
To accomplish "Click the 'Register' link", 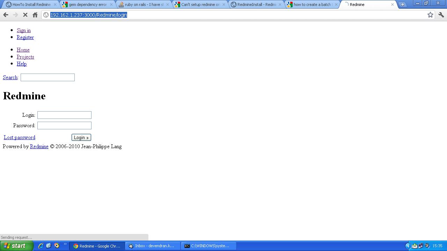I will (x=25, y=37).
